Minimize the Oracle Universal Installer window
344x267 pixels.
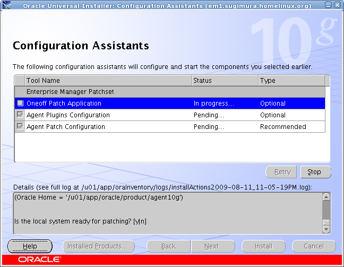[328, 5]
